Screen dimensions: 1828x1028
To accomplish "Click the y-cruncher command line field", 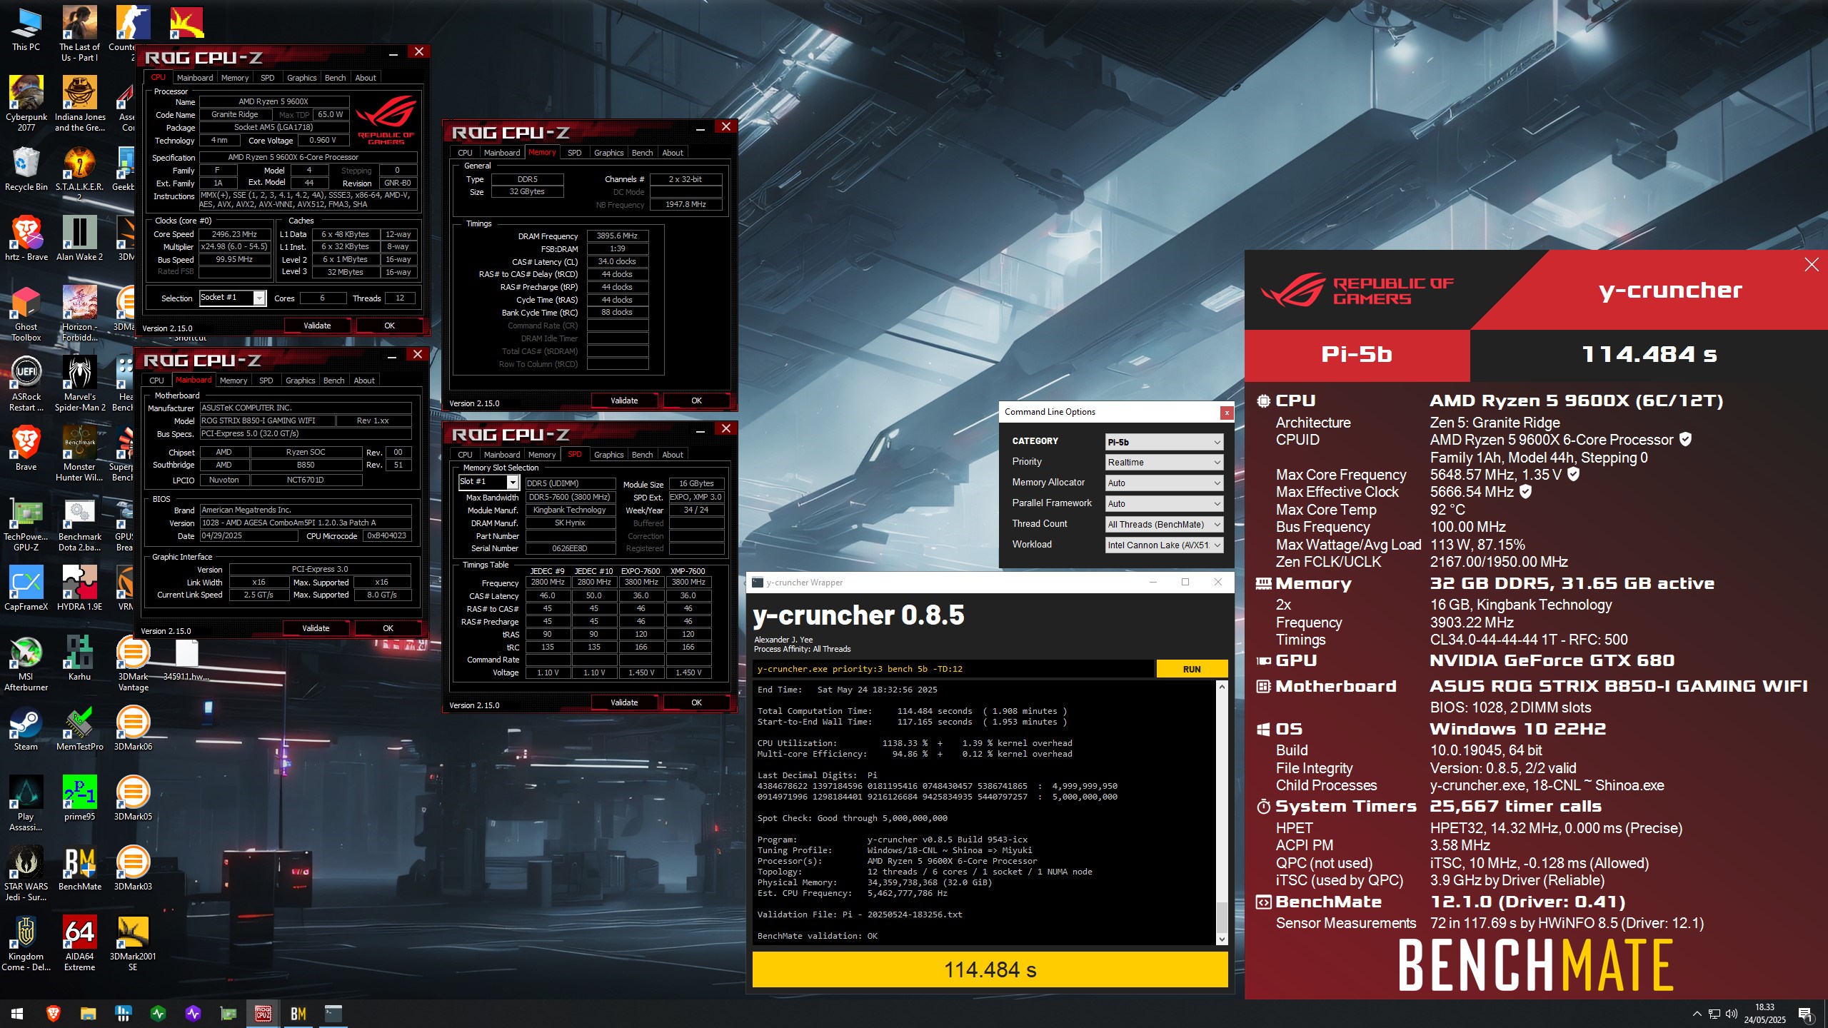I will (x=953, y=669).
